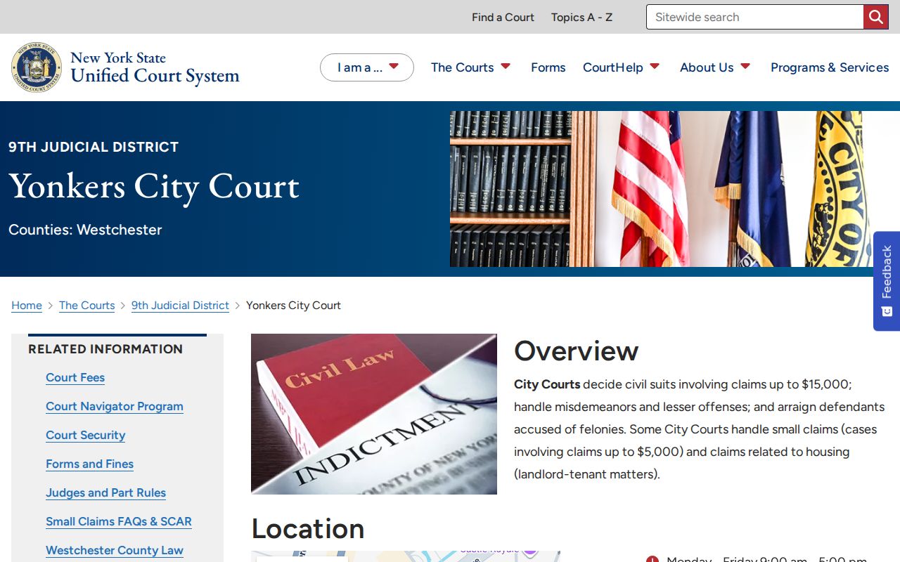900x562 pixels.
Task: Open the Court Fees link
Action: pos(75,378)
